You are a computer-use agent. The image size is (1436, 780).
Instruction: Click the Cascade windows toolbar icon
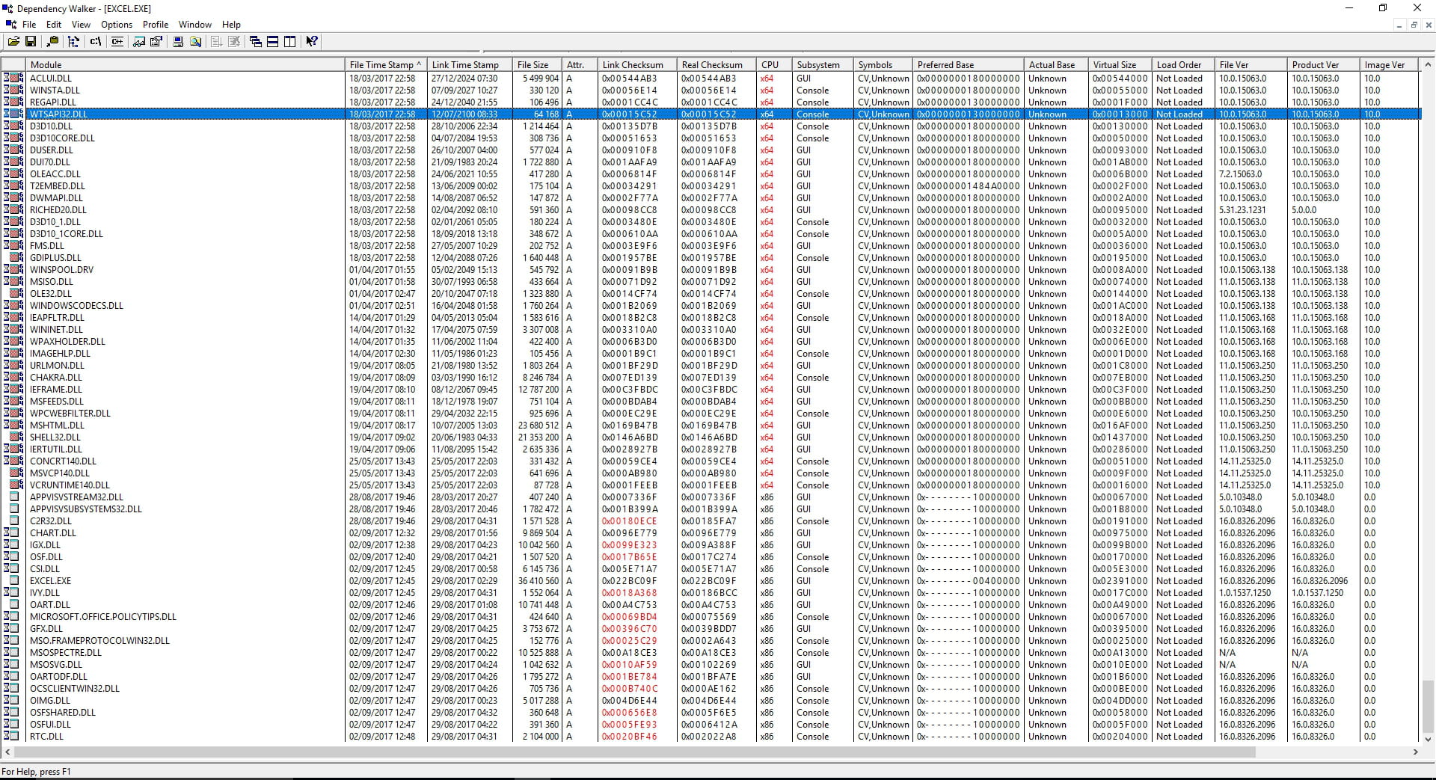(256, 42)
